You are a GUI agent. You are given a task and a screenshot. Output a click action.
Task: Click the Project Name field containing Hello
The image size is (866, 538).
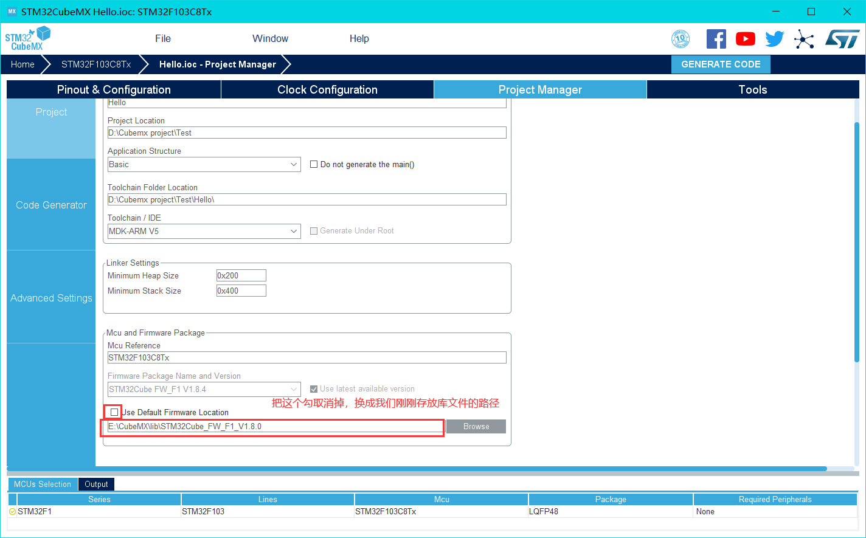click(x=307, y=103)
